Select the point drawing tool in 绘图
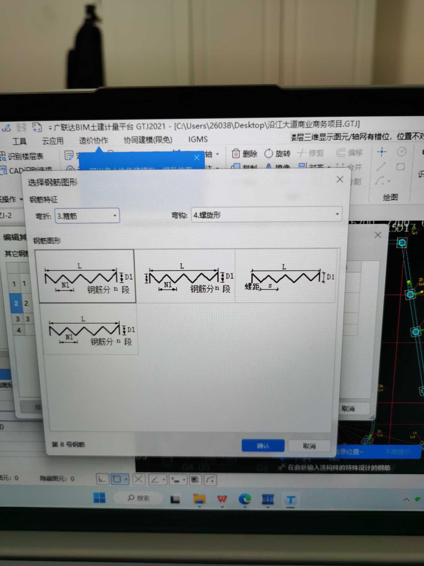 (x=382, y=152)
